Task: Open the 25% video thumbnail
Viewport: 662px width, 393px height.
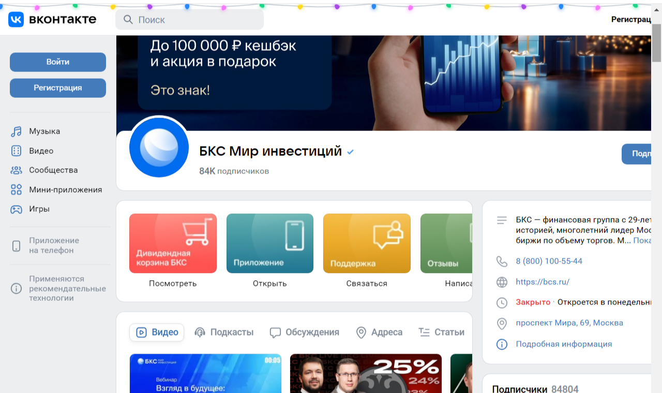Action: click(x=366, y=373)
